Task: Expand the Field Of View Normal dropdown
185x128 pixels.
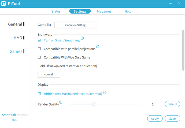Action: click(49, 74)
